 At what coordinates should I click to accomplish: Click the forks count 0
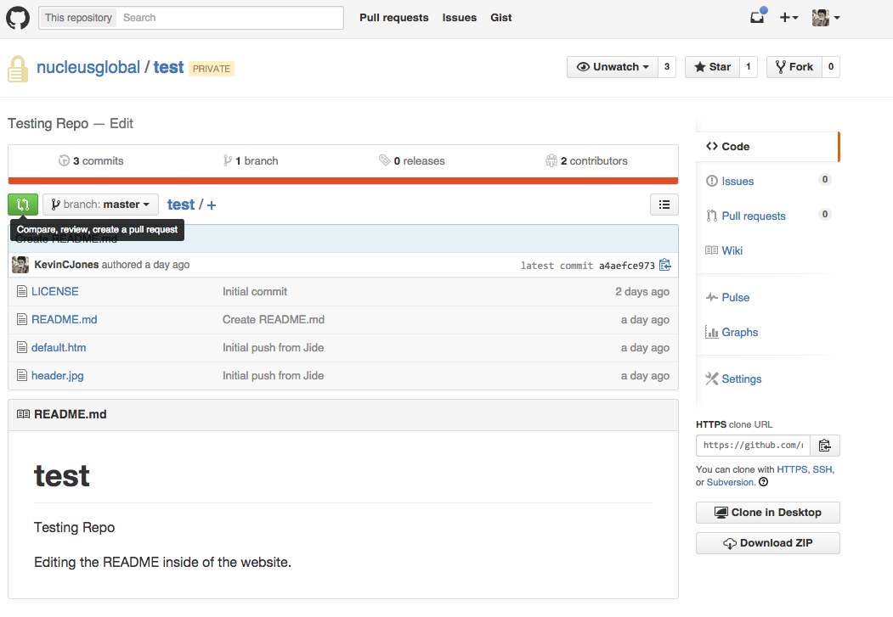click(x=831, y=66)
